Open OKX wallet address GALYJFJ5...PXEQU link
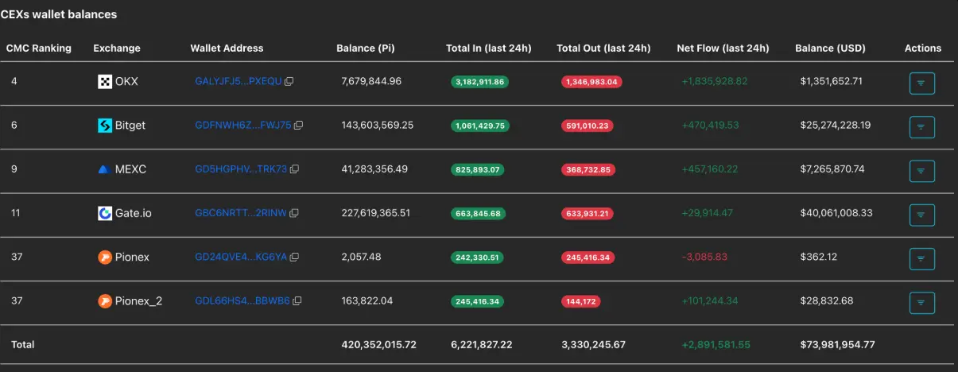Viewport: 958px width, 372px height. tap(238, 82)
